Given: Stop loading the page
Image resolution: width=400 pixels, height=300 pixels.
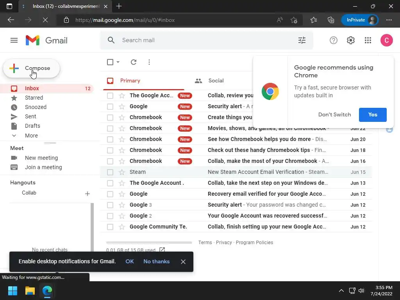Looking at the screenshot, I should (x=45, y=20).
